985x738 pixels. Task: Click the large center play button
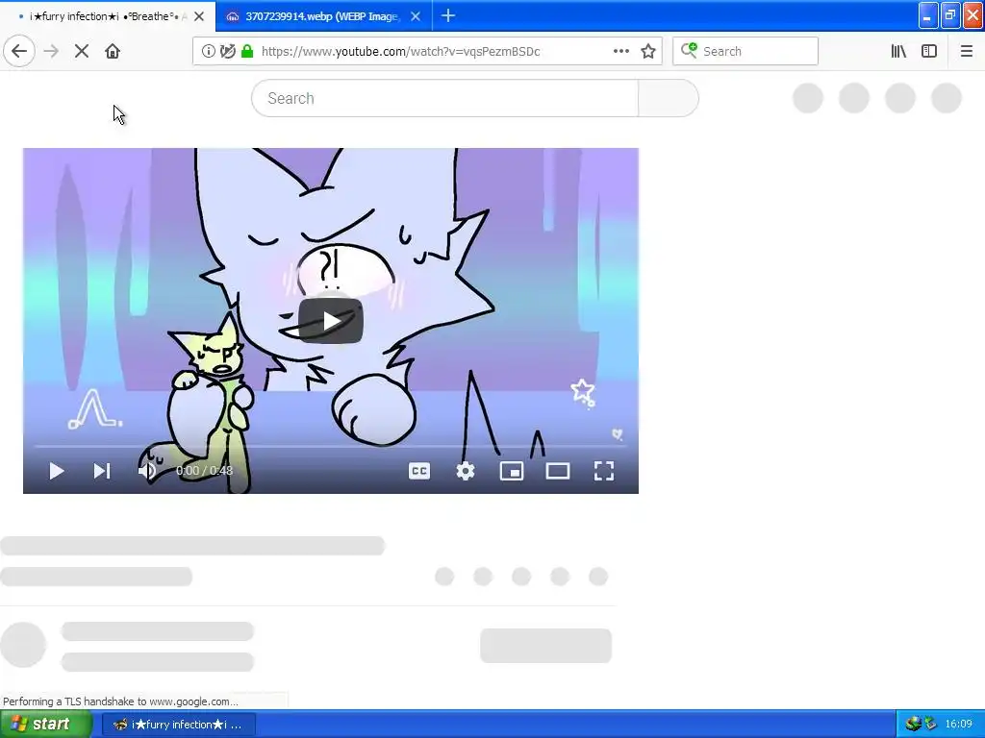(x=331, y=321)
